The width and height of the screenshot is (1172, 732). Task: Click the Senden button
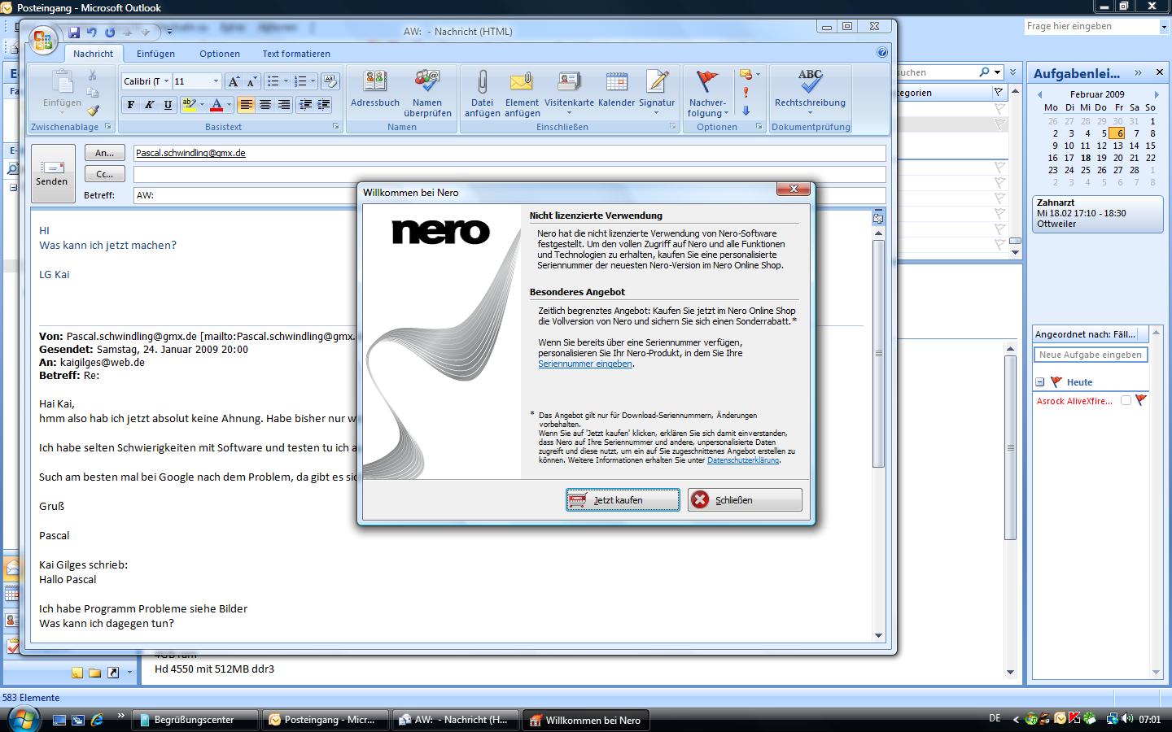pyautogui.click(x=52, y=172)
